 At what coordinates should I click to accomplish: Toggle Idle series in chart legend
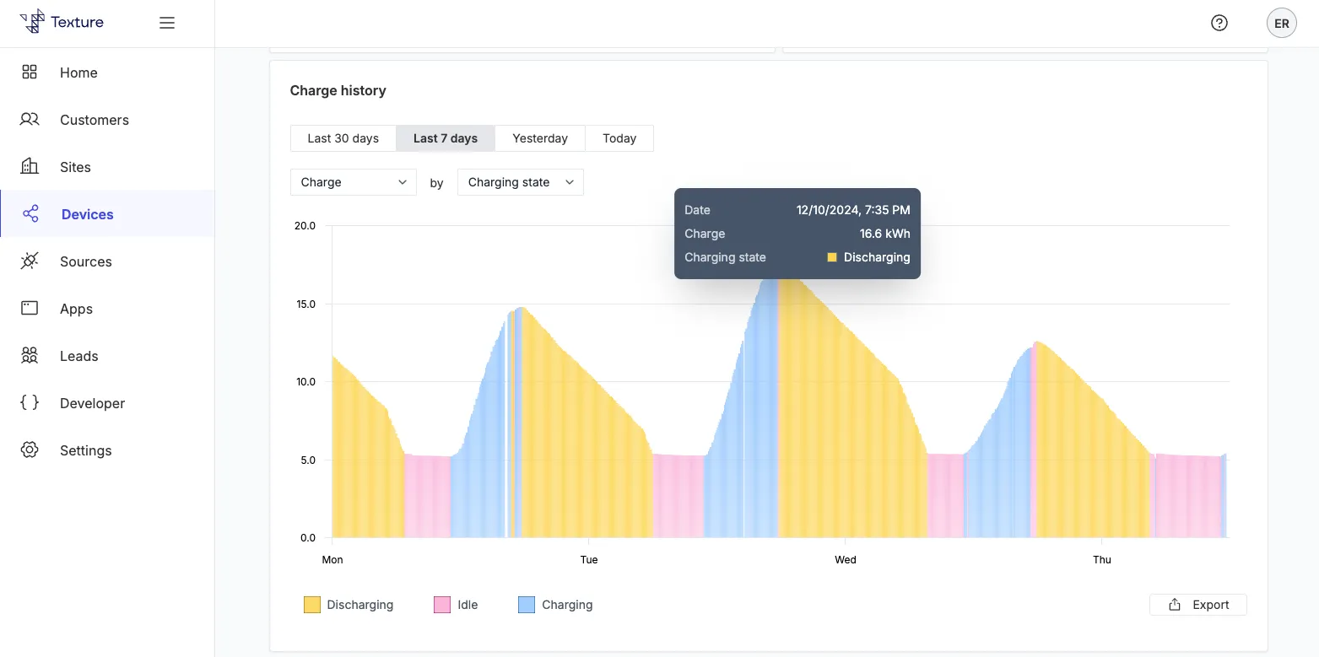pos(456,605)
